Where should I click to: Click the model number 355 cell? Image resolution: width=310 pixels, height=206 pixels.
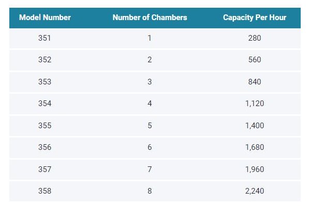tap(45, 126)
